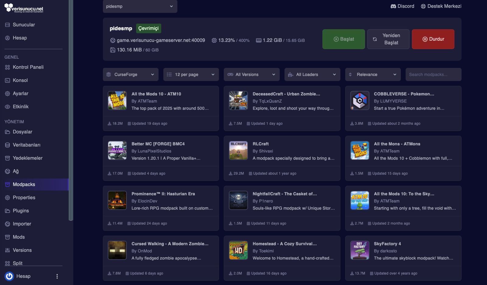This screenshot has height=285, width=487.
Task: Click the Cursed Walking thumbnail
Action: pos(117,250)
